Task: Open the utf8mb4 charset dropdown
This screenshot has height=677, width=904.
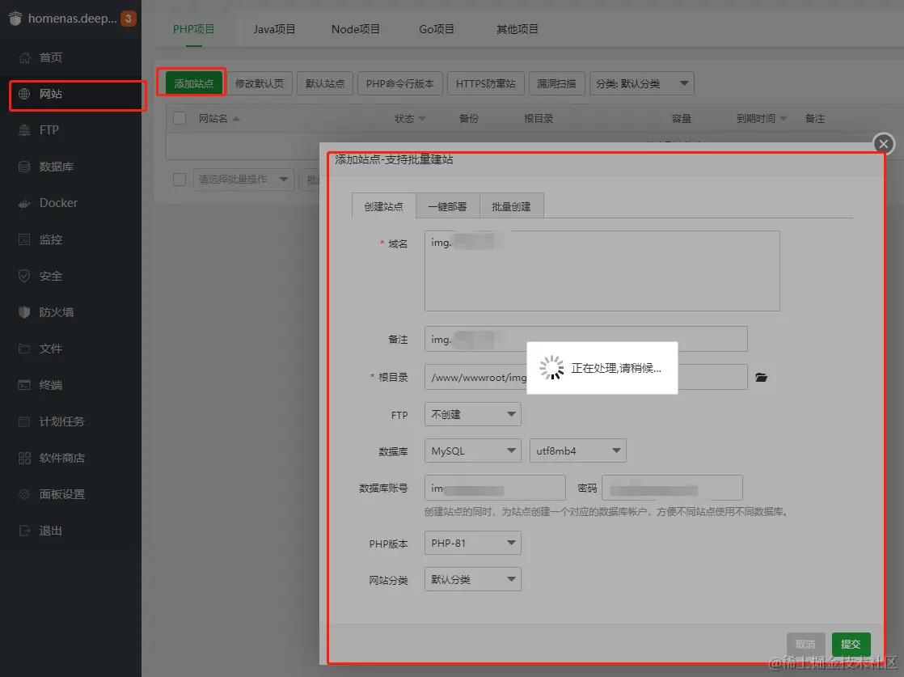Action: (577, 451)
